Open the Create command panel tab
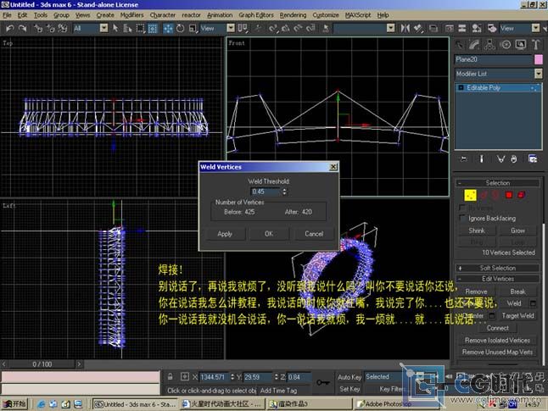Image resolution: width=548 pixels, height=411 pixels. pos(459,44)
